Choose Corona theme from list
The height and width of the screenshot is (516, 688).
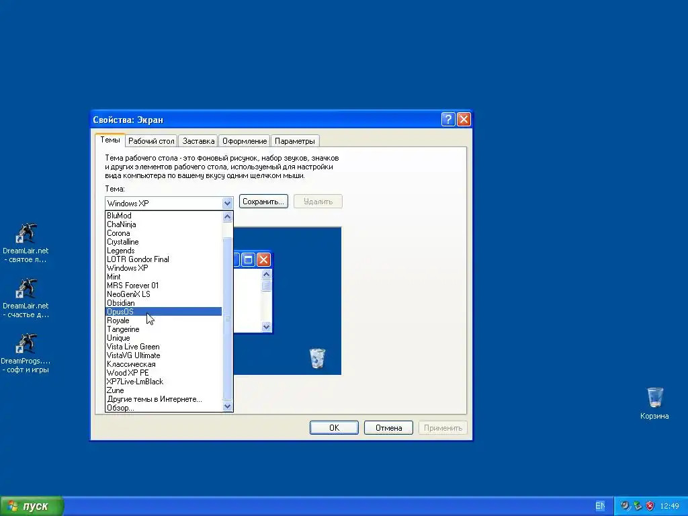click(x=164, y=233)
